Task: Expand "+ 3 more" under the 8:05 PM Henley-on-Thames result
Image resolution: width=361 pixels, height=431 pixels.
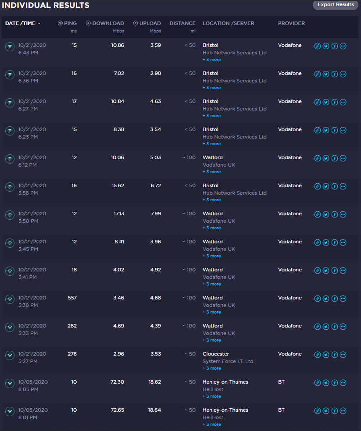Action: coord(211,396)
